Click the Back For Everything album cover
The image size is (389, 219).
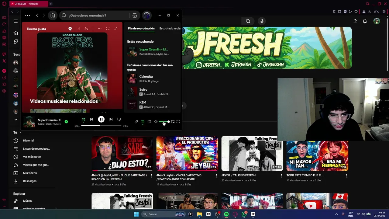pos(72,68)
